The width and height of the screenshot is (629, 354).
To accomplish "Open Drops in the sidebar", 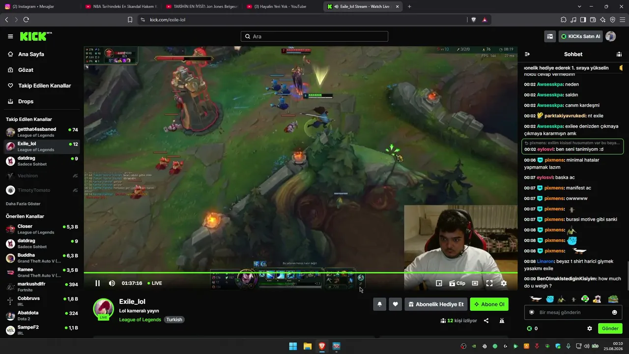I will [x=42, y=101].
